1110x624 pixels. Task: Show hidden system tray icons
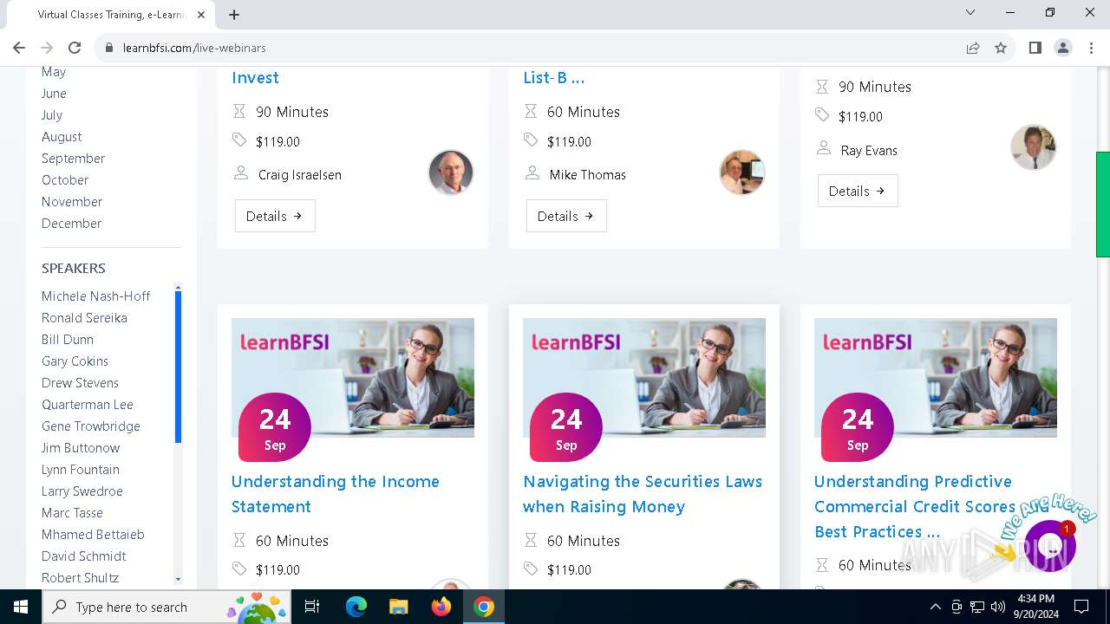(935, 607)
